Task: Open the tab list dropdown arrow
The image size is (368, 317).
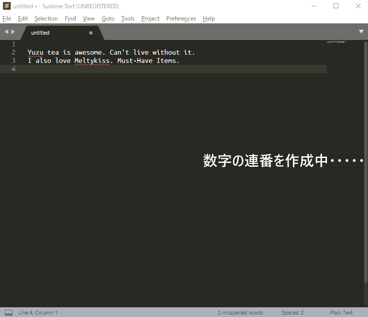Action: (x=361, y=32)
